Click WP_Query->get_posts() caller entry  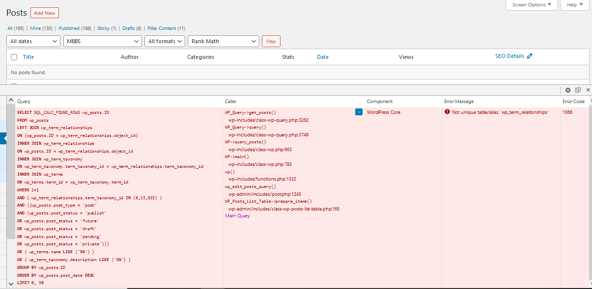[251, 112]
